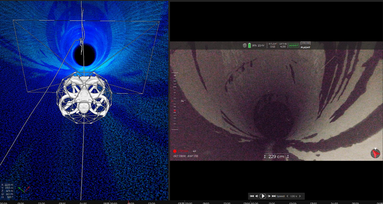The height and width of the screenshot is (204, 383).
Task: Click the red playhead on the timeline
Action: [128, 202]
